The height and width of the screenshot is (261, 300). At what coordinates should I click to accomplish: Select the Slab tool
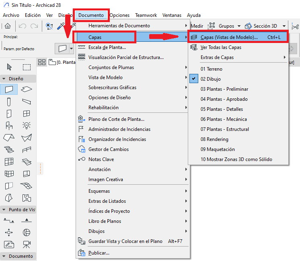click(27, 89)
